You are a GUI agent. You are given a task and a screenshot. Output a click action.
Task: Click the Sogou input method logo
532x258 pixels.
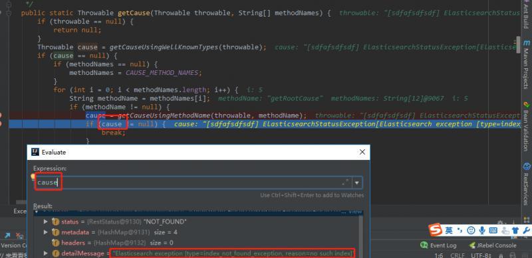click(436, 230)
